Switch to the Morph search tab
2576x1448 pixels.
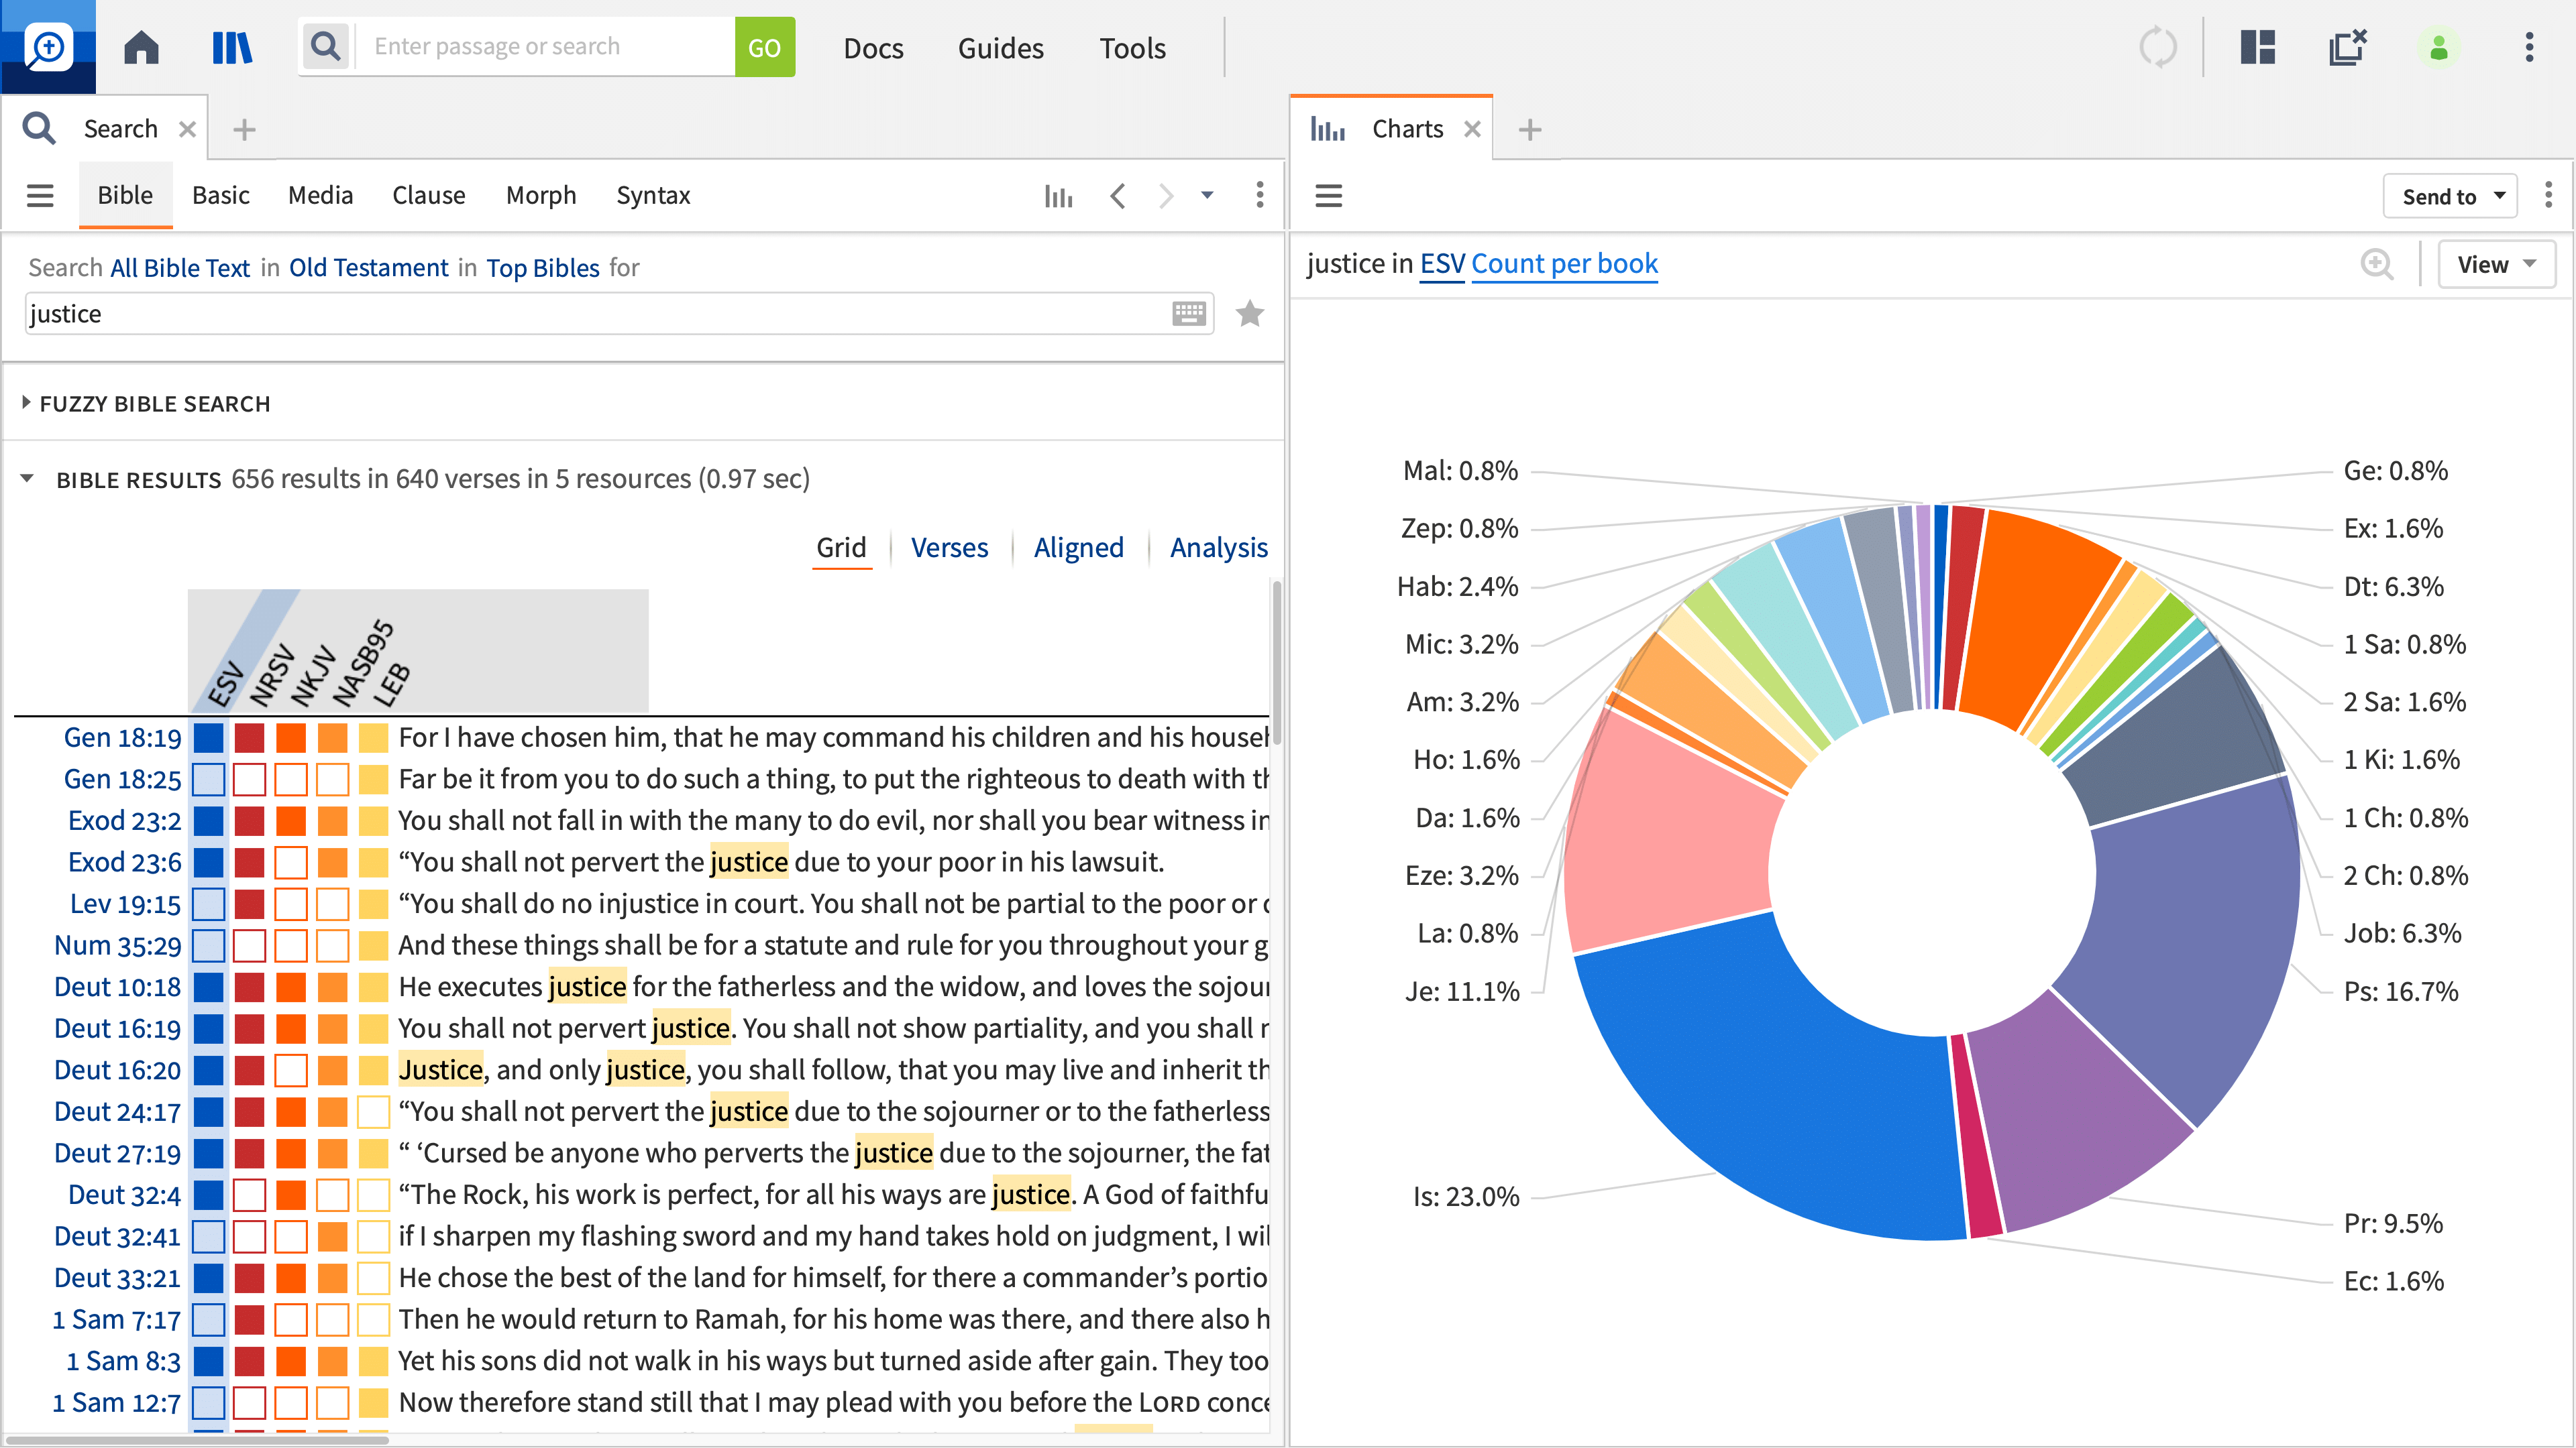click(x=541, y=196)
